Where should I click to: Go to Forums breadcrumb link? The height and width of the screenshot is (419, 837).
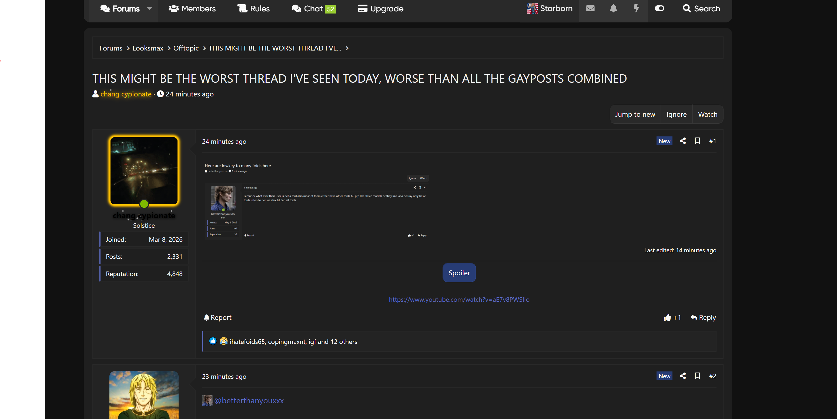point(111,48)
